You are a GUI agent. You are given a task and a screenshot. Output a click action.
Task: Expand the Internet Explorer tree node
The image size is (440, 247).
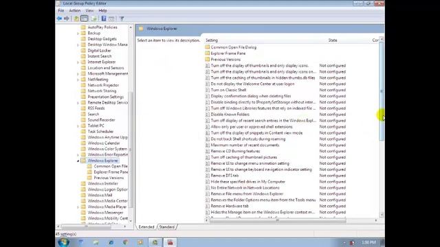click(x=78, y=62)
